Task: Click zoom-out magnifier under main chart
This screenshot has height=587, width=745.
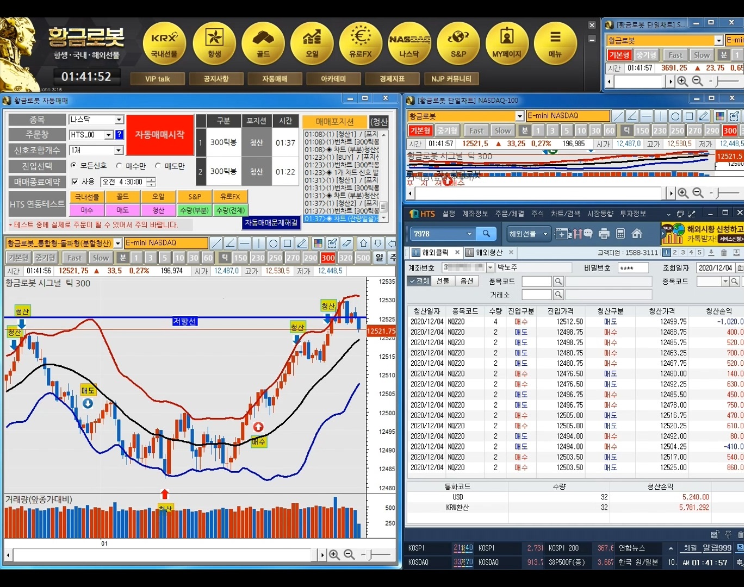Action: [x=349, y=554]
